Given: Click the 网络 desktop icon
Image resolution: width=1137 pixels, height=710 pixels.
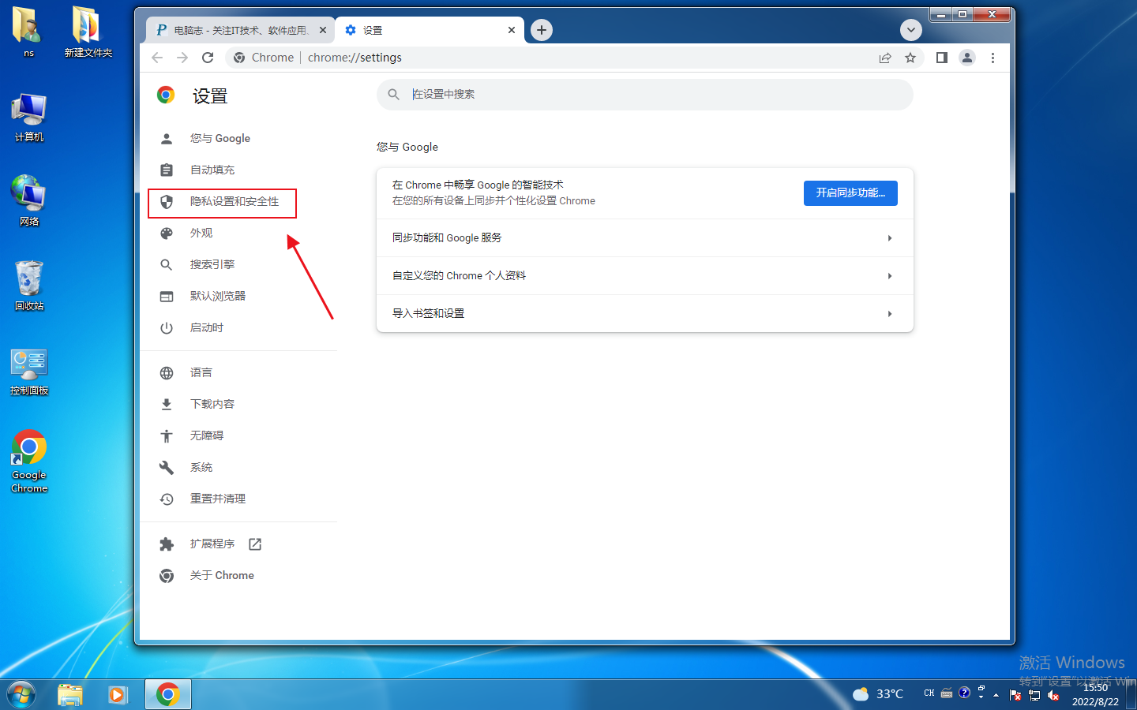Looking at the screenshot, I should [x=29, y=201].
